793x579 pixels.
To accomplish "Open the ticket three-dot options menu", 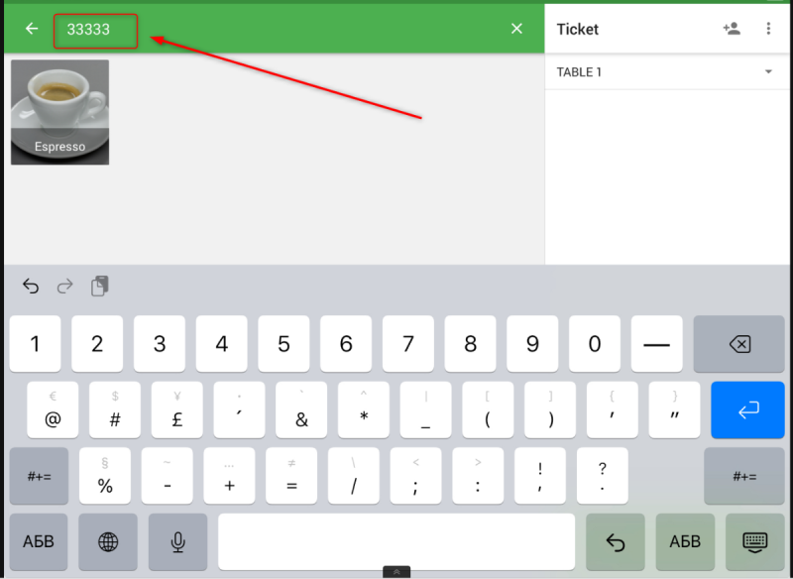I will 768,29.
